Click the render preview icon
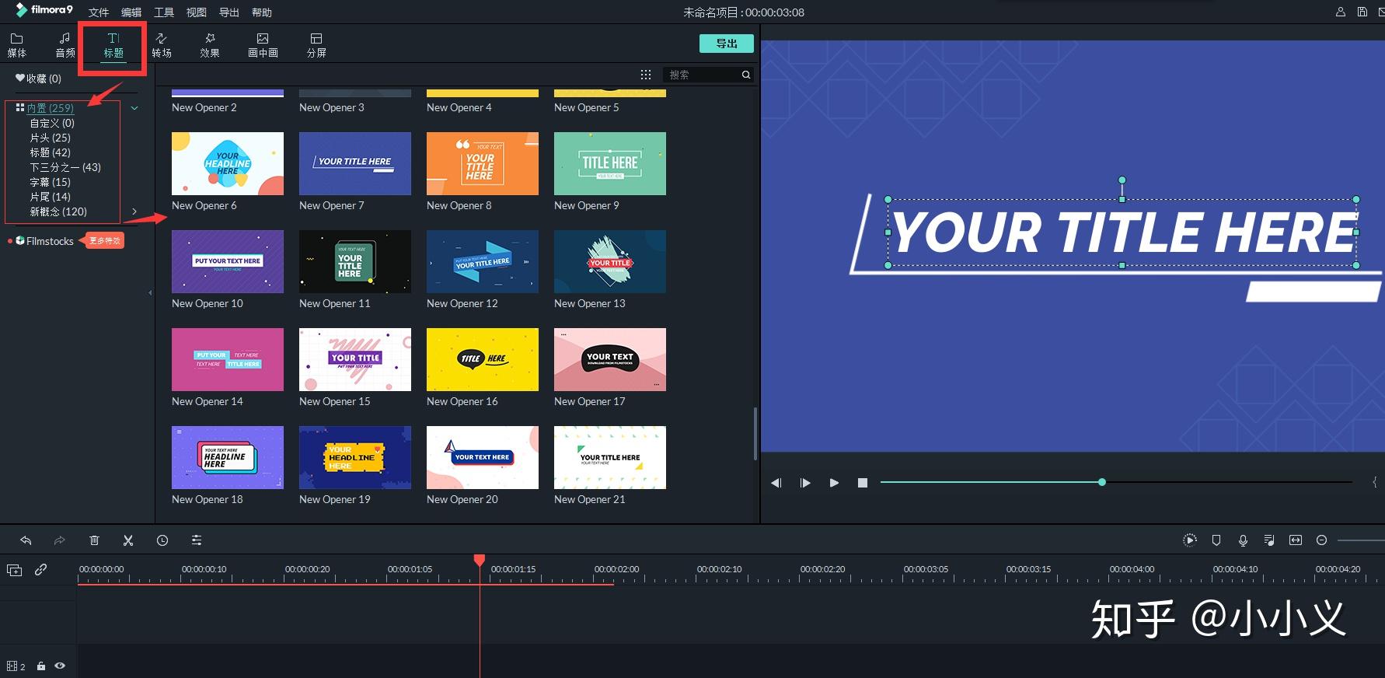 (1190, 540)
